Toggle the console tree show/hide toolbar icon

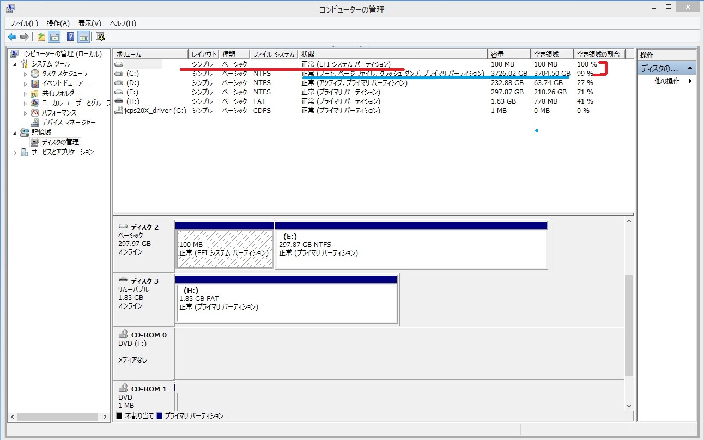(54, 37)
